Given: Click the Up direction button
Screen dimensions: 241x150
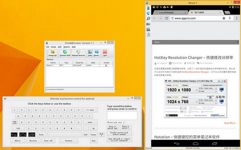Looking at the screenshot, I should (x=93, y=128).
